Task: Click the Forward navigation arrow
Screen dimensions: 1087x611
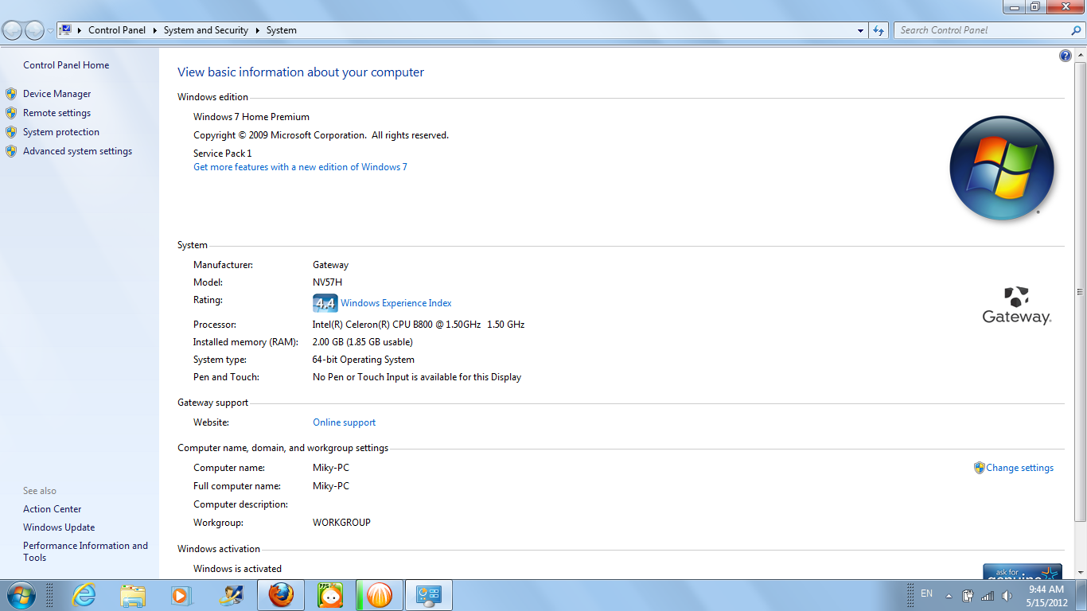Action: [x=34, y=30]
